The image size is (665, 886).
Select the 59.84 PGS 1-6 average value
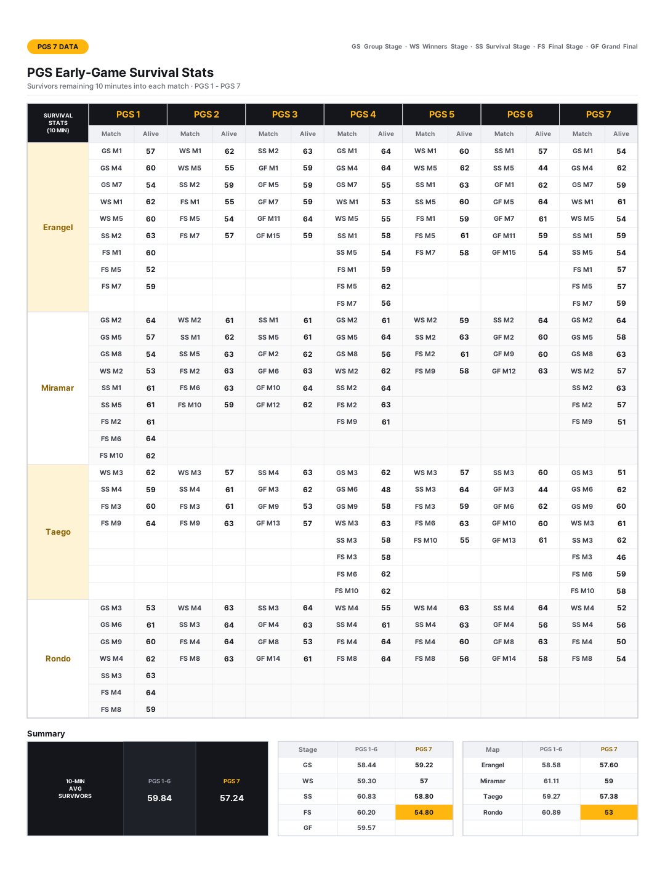pyautogui.click(x=159, y=798)
